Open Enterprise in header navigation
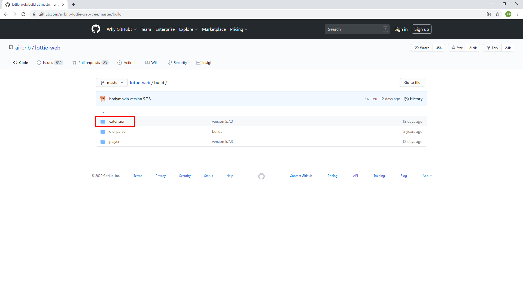The image size is (523, 283). pos(165,29)
